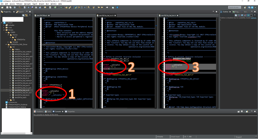
Task: Switch to the Search view tab
Action: coord(20,12)
